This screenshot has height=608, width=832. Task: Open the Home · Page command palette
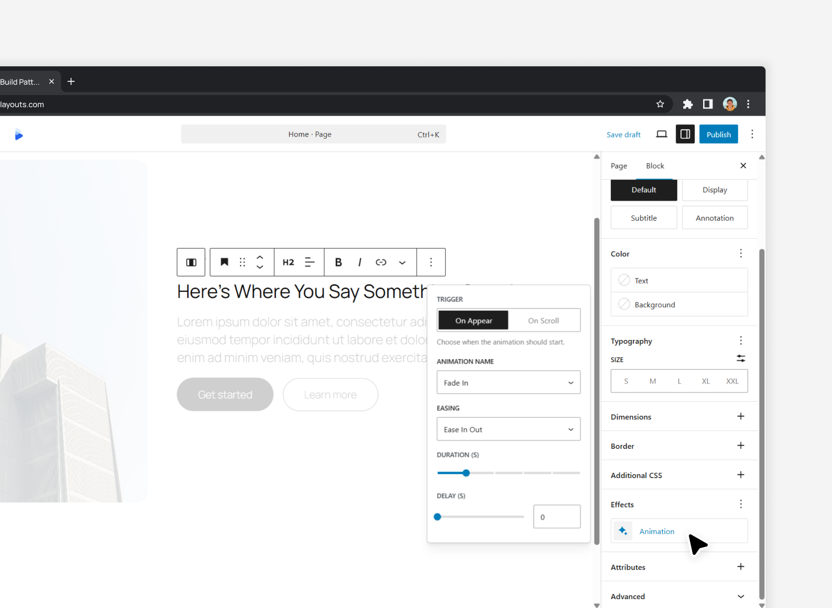314,134
